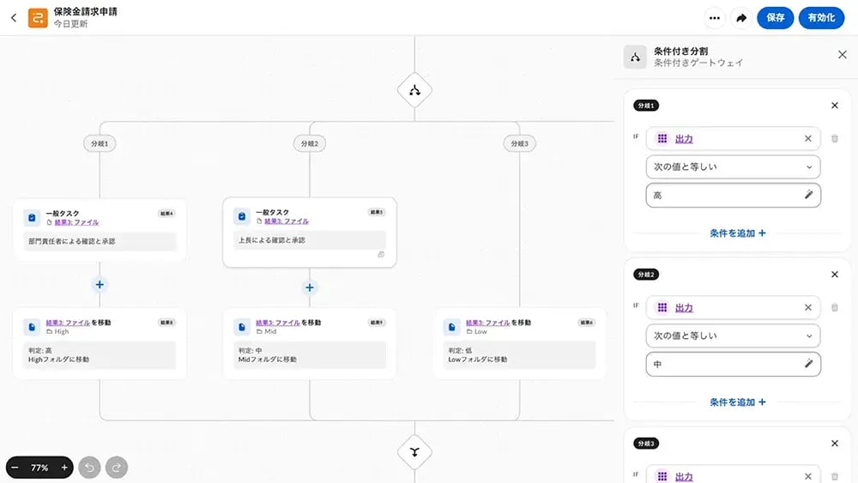
Task: Open 次の値と等しい dropdown in 分岐1
Action: coord(733,166)
